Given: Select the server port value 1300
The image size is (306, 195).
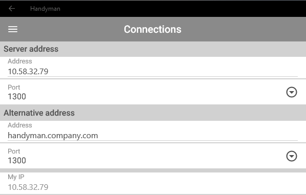Looking at the screenshot, I should (17, 97).
